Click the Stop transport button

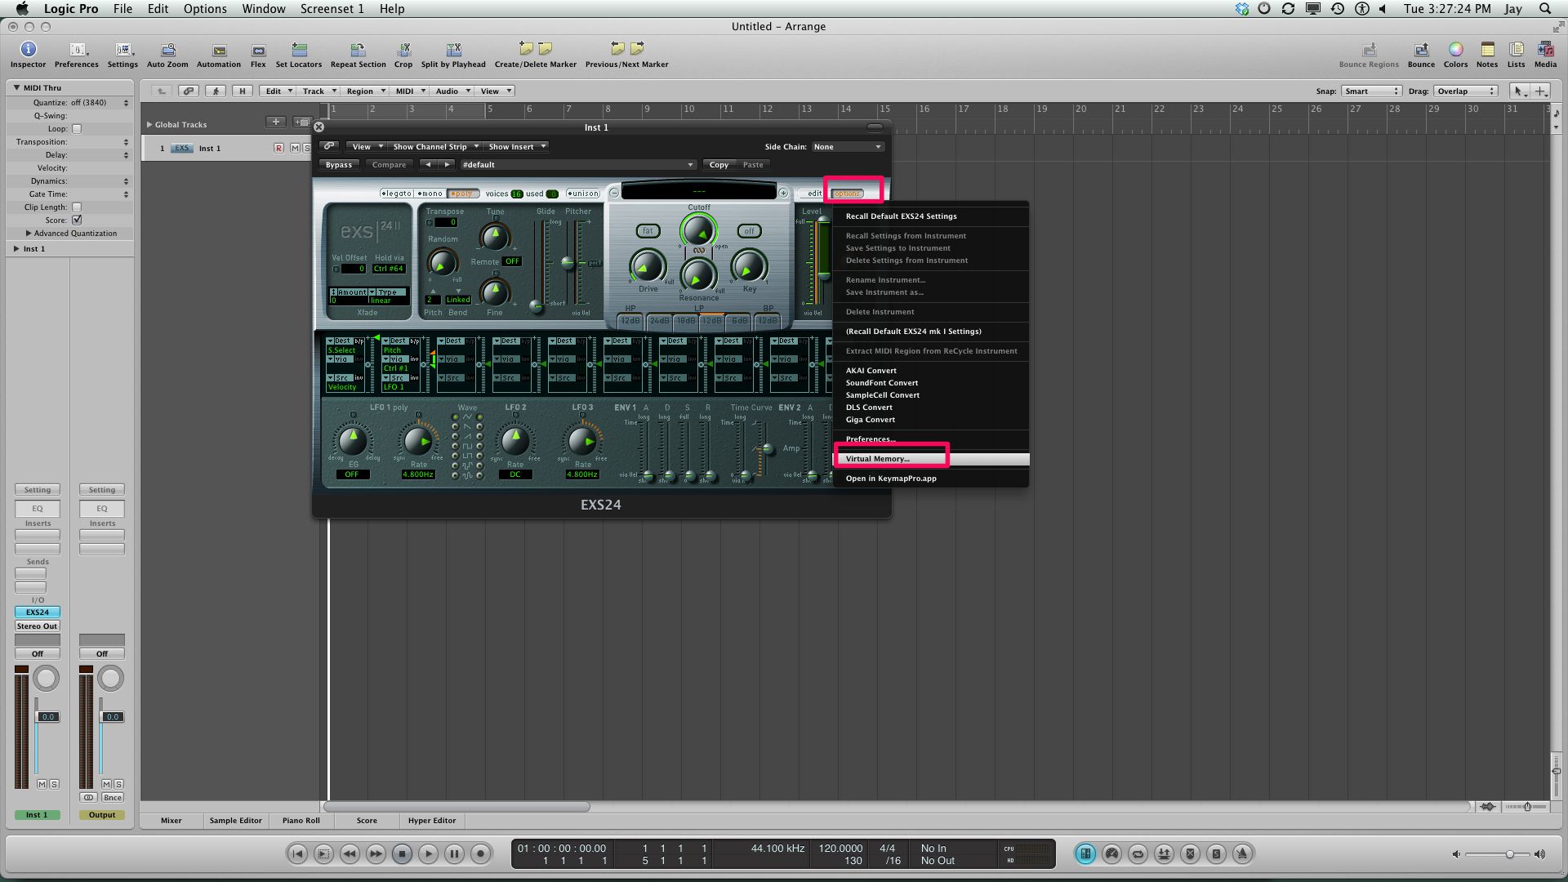tap(402, 853)
